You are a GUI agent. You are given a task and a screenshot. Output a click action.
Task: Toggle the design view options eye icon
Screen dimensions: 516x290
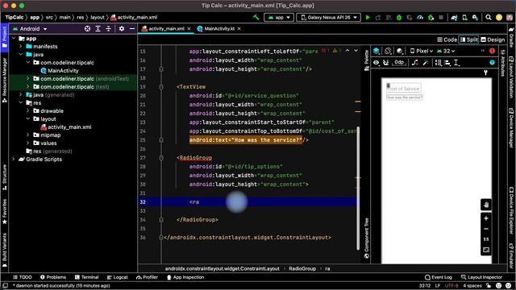pyautogui.click(x=377, y=63)
